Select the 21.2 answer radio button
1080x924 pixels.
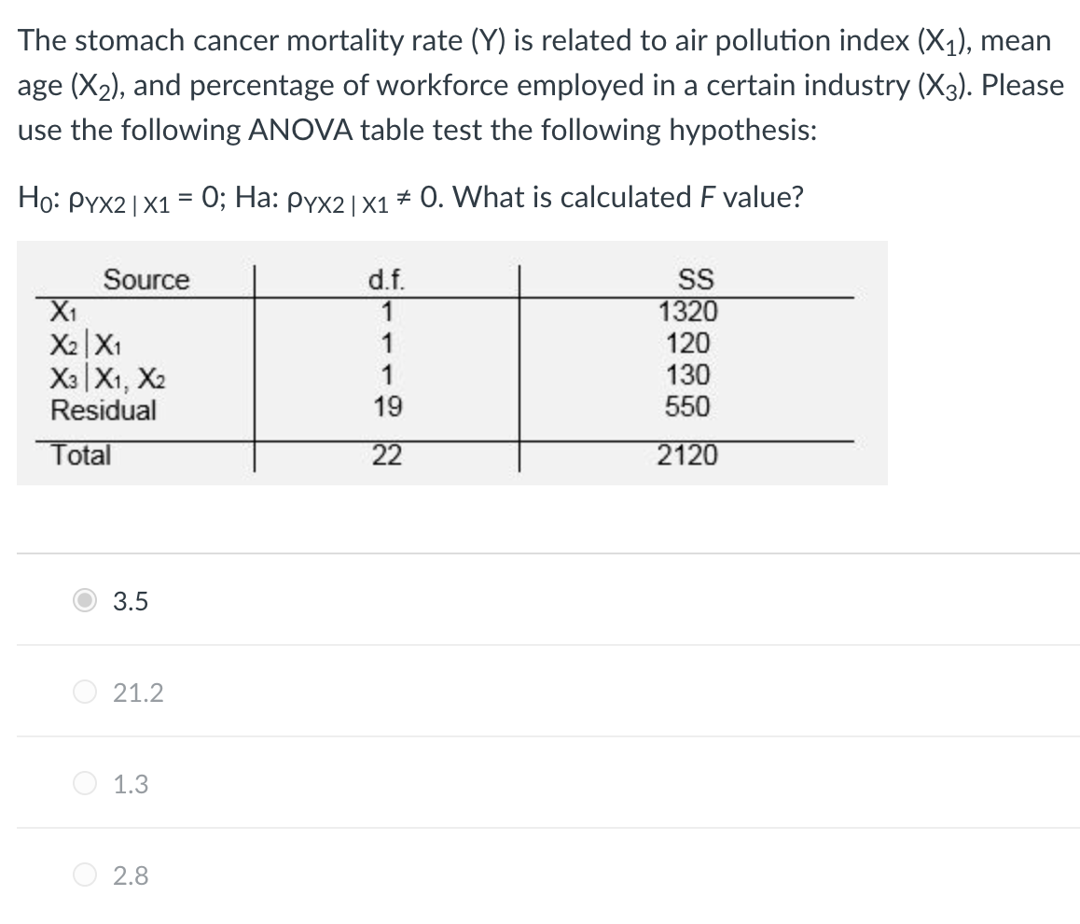(x=85, y=692)
